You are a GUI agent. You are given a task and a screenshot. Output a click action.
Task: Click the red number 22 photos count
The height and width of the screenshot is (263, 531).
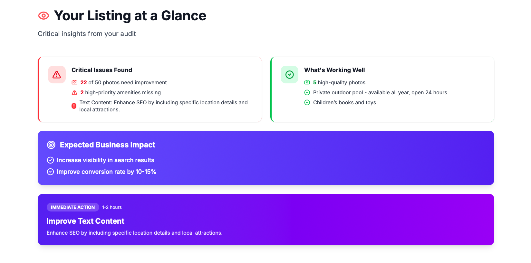pos(83,82)
